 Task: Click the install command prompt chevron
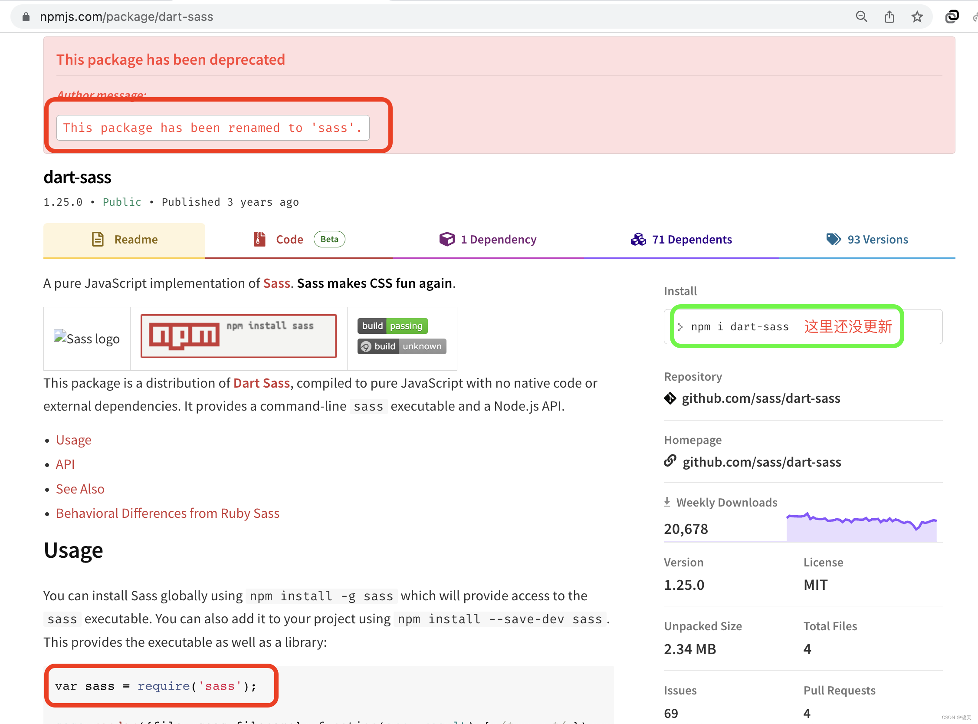[x=680, y=327]
